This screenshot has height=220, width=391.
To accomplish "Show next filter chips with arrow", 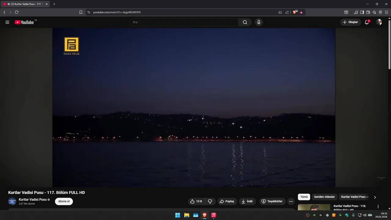I will 375,197.
